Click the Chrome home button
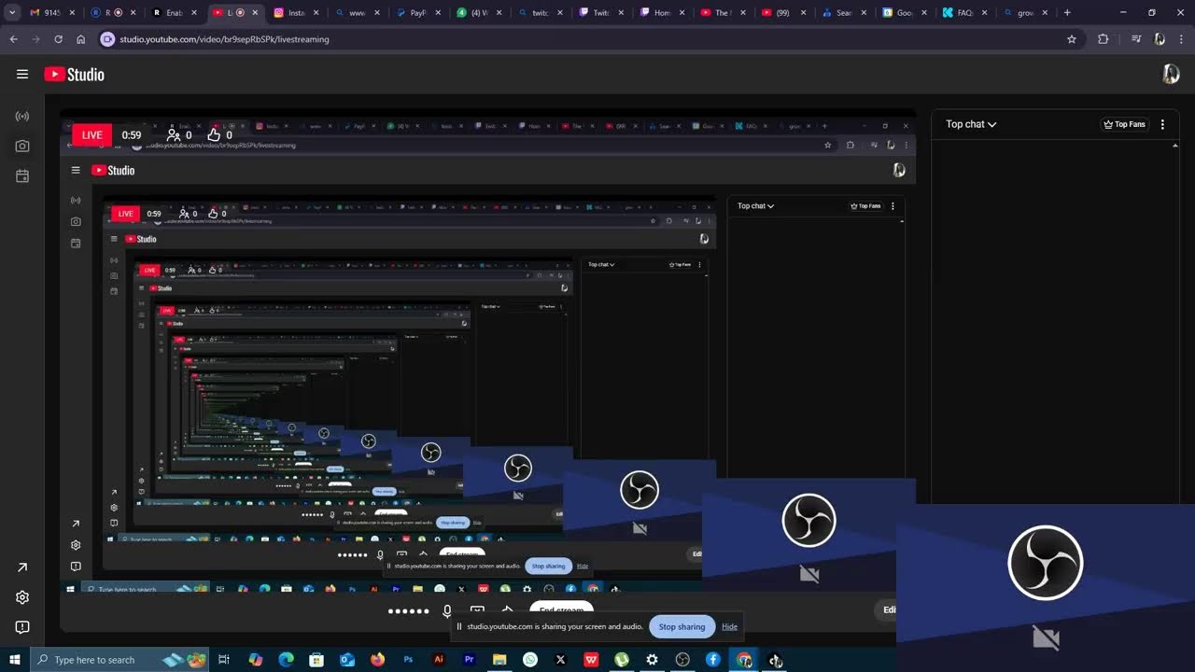This screenshot has width=1195, height=672. pos(81,39)
